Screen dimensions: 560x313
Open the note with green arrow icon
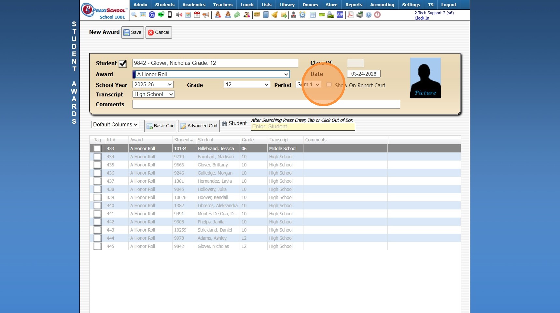tap(284, 15)
